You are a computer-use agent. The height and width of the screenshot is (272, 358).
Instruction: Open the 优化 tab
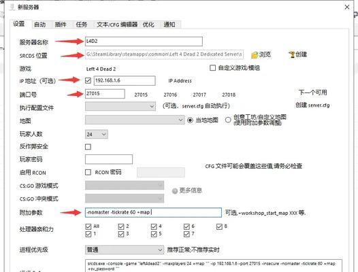tap(148, 24)
